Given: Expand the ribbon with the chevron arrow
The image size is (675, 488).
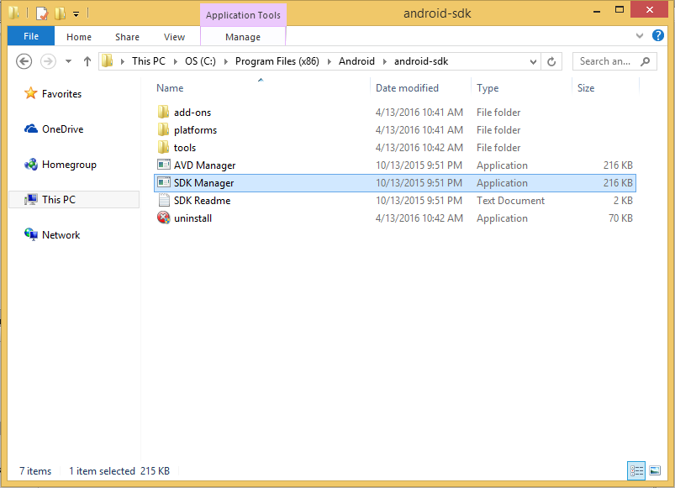Looking at the screenshot, I should 639,36.
